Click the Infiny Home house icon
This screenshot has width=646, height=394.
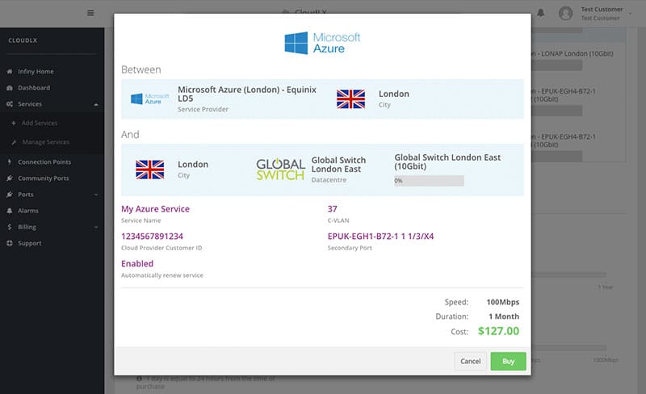[x=10, y=71]
